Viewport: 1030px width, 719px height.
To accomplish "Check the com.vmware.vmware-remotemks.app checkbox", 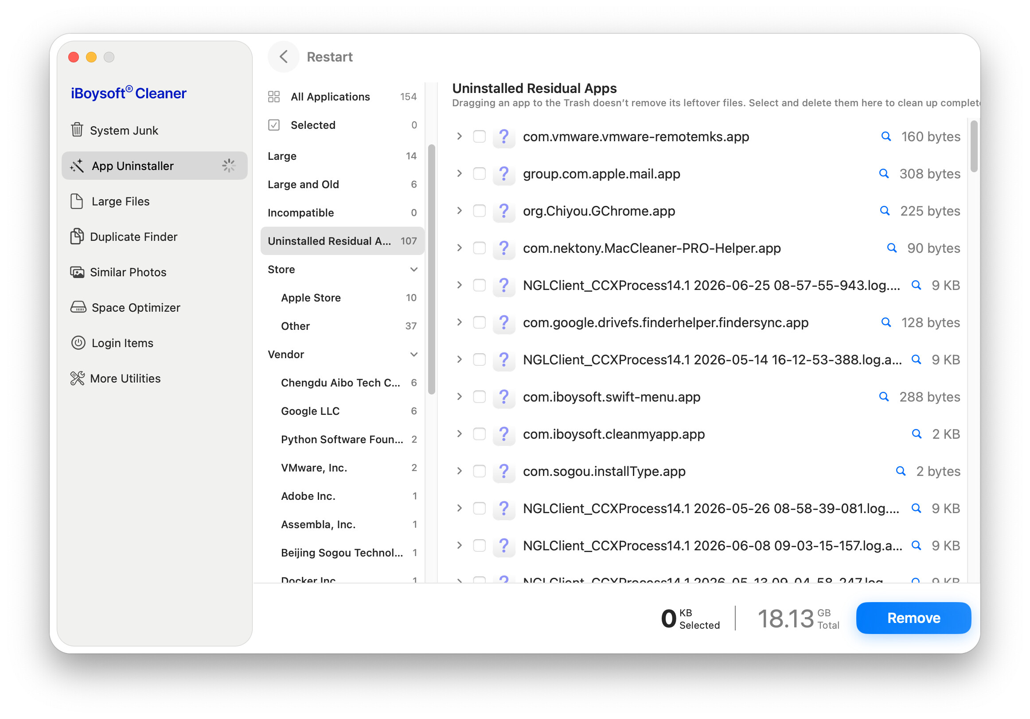I will (x=479, y=136).
